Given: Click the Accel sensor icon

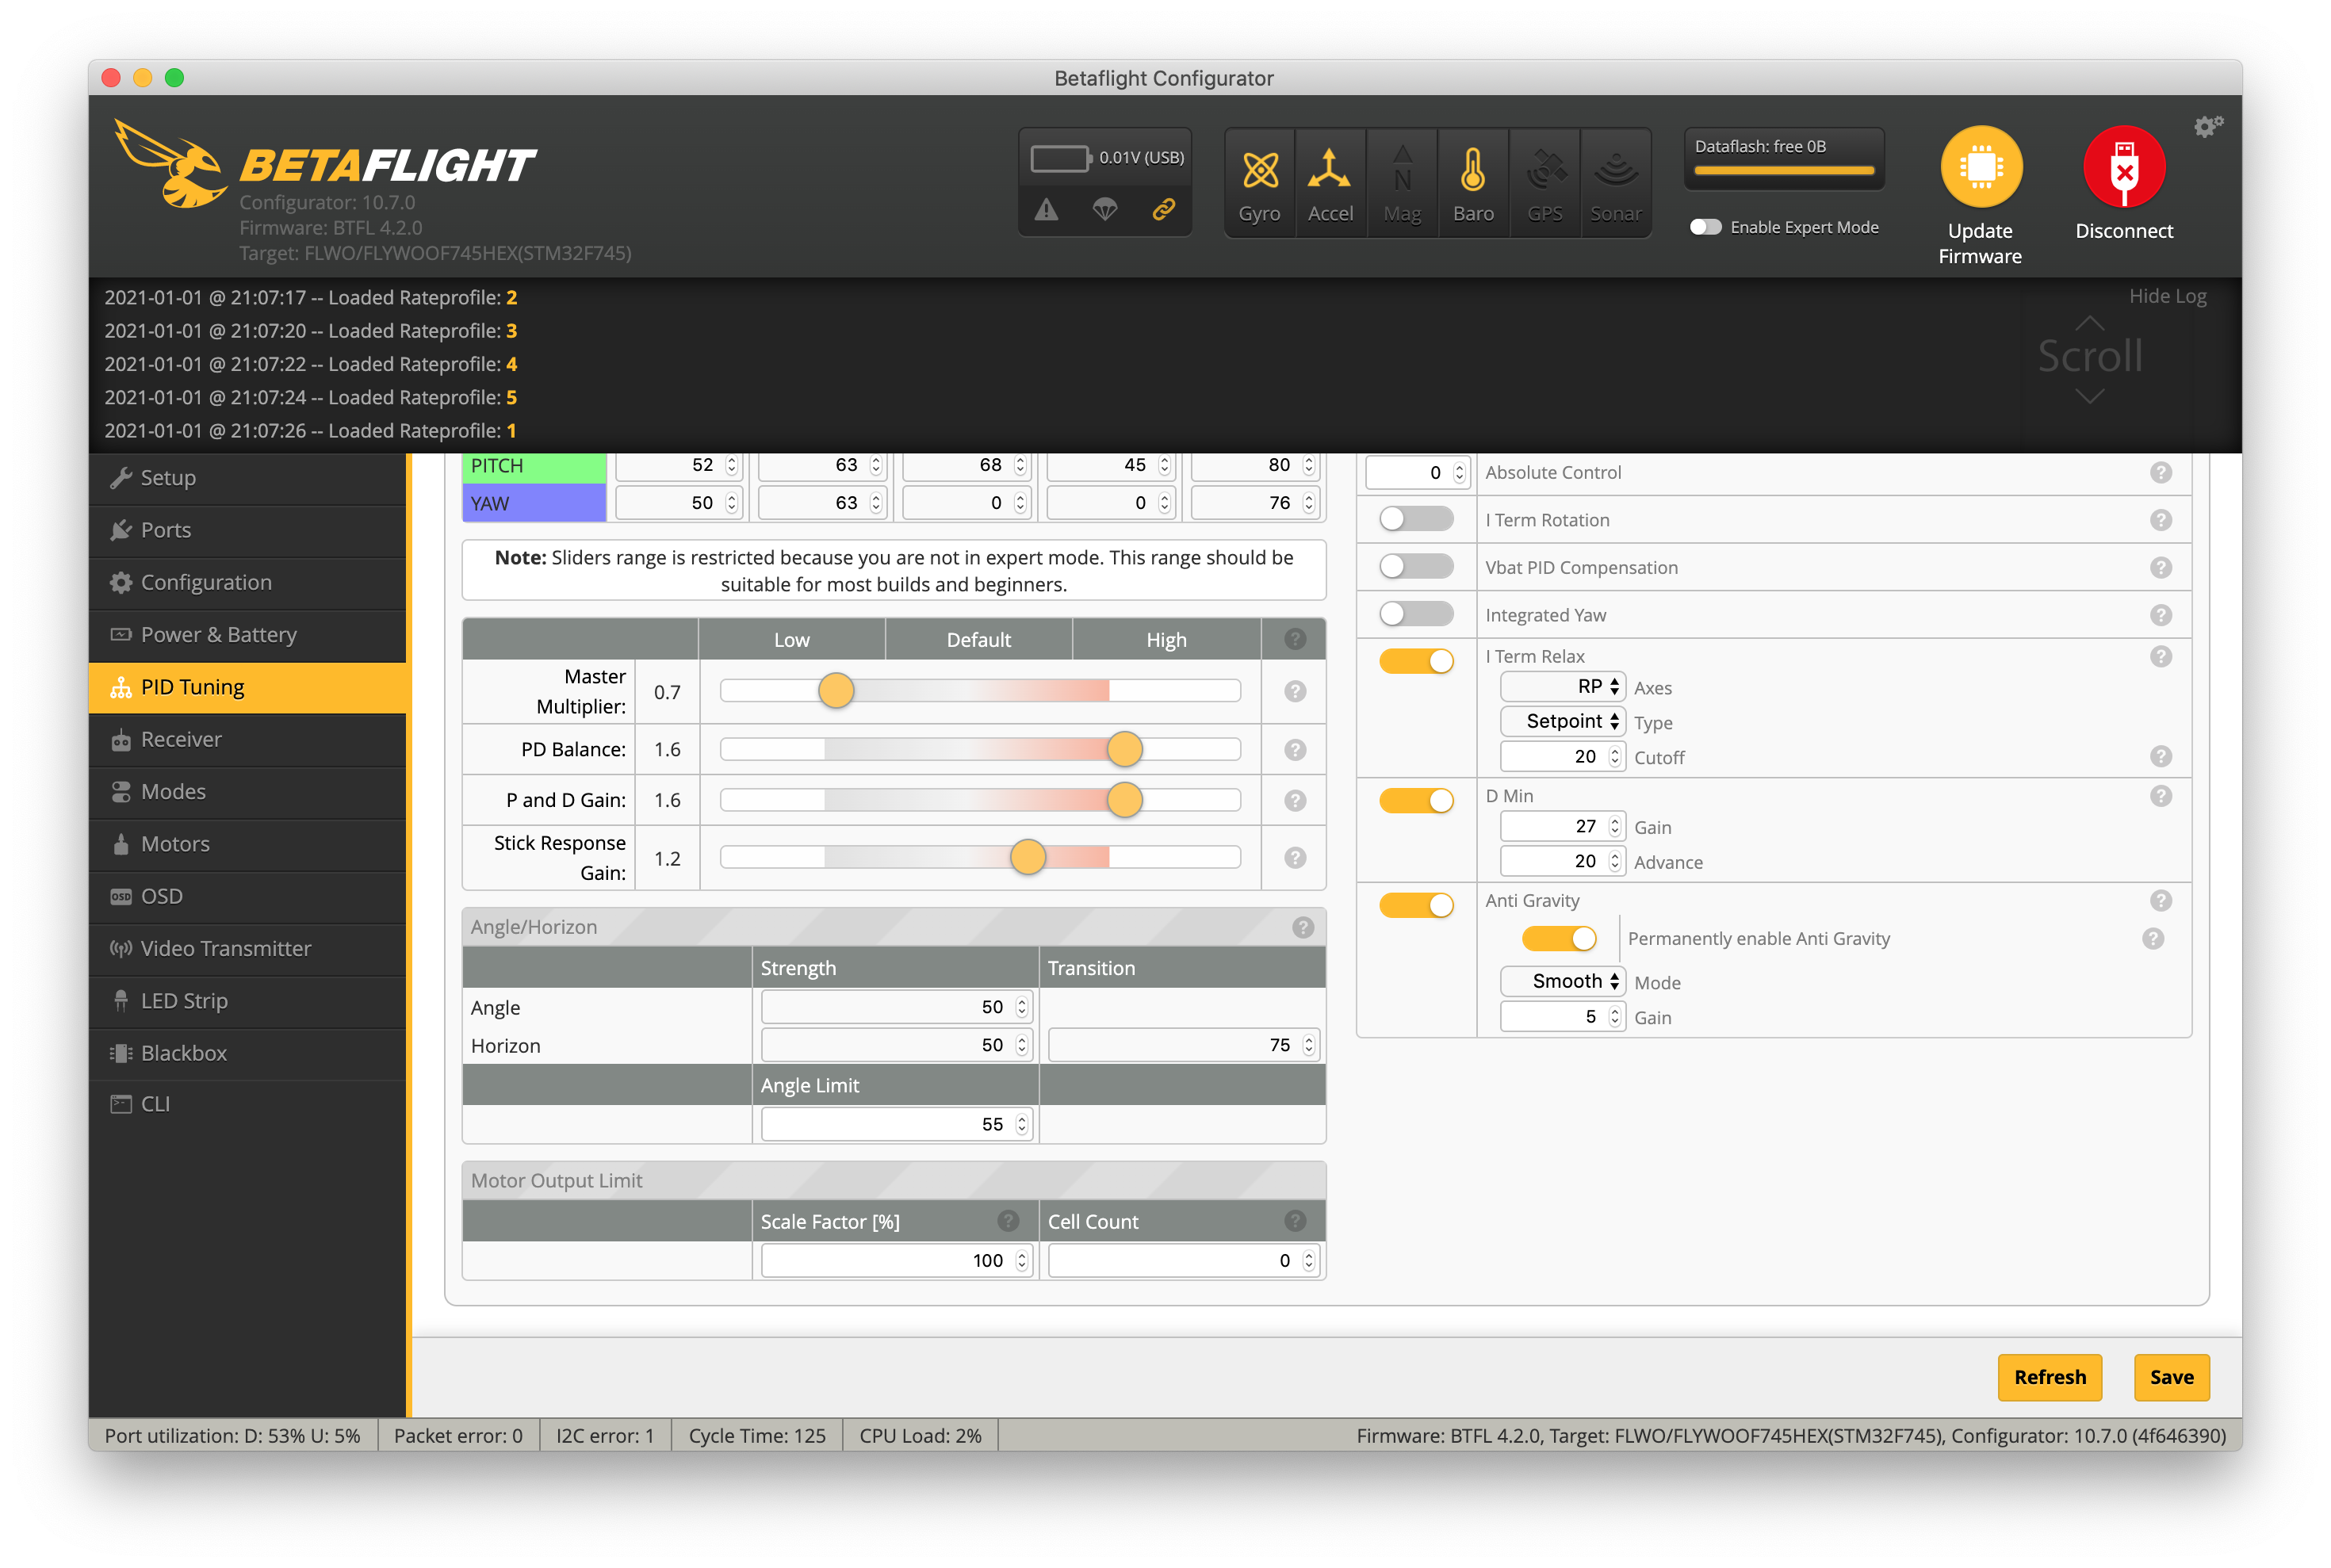Looking at the screenshot, I should [1329, 170].
